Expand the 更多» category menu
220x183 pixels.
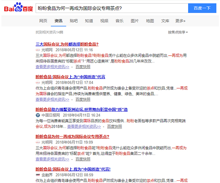point(180,21)
